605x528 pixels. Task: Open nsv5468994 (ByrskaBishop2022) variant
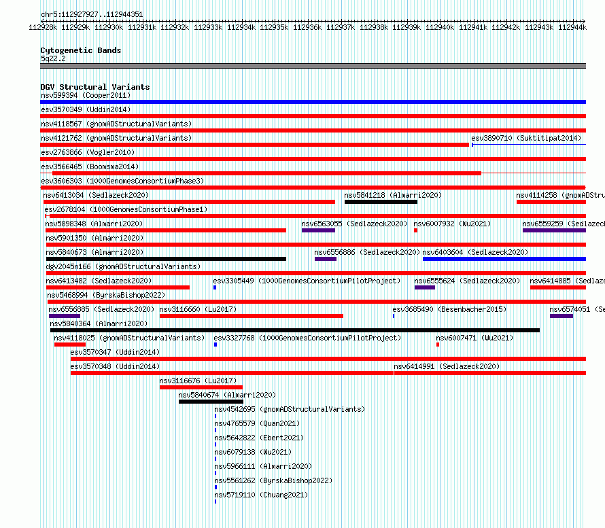point(316,302)
